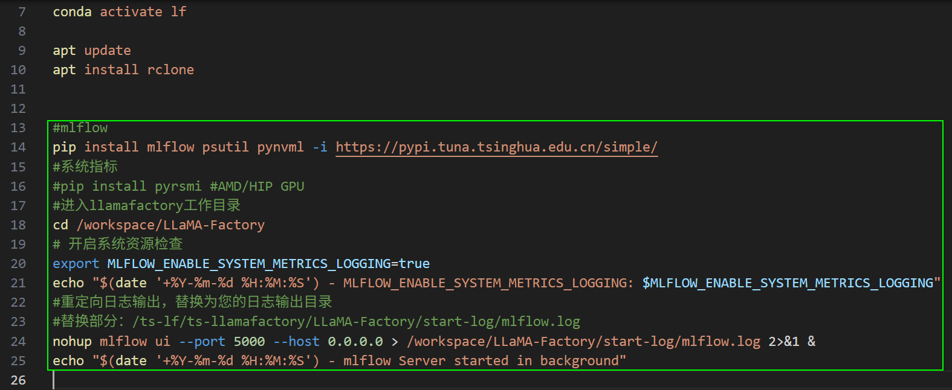Click '2>&1 &' redirect on line 24
This screenshot has width=952, height=390.
[792, 342]
